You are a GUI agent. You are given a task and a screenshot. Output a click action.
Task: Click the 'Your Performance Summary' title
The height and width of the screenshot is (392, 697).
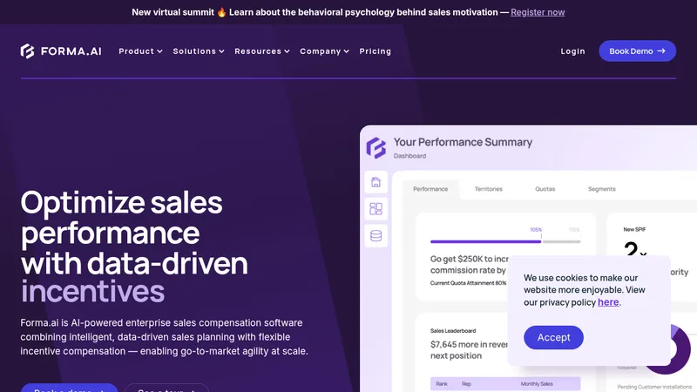tap(463, 142)
